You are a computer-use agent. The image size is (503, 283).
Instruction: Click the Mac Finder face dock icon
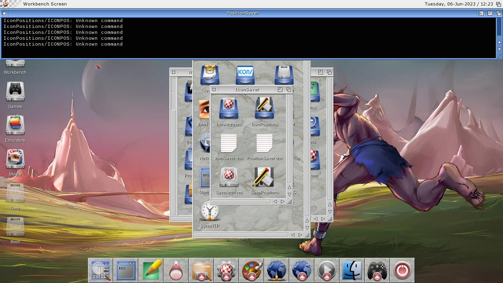point(352,270)
